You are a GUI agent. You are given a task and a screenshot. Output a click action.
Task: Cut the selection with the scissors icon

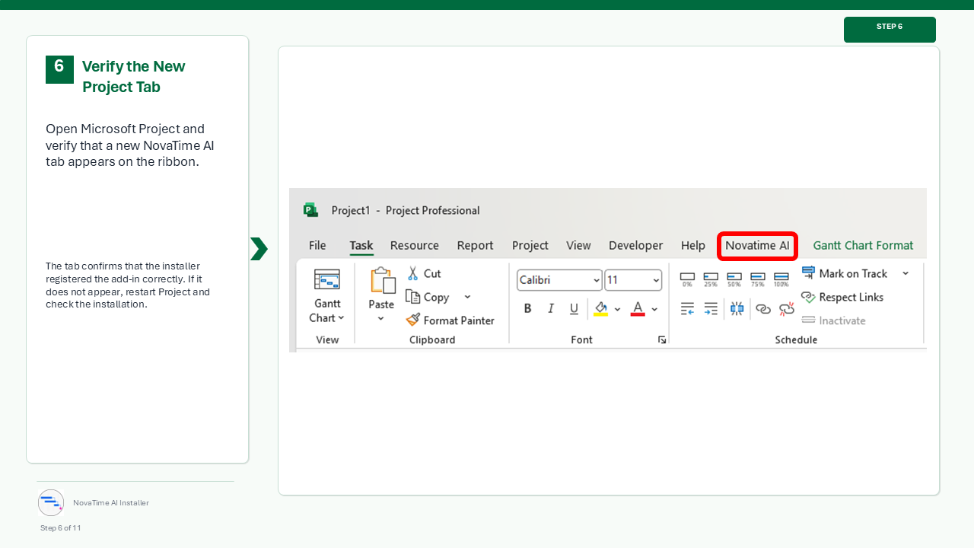click(413, 273)
